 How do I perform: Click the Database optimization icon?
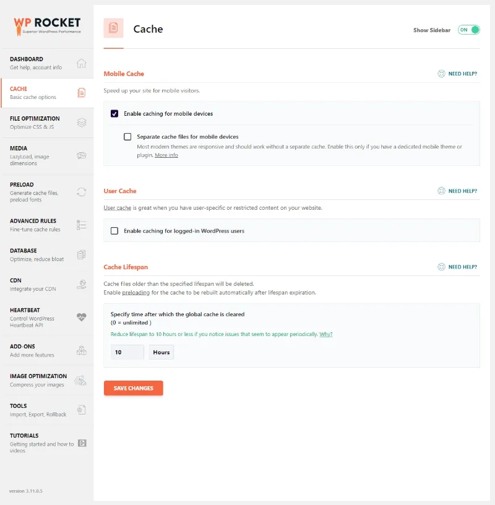pos(82,254)
